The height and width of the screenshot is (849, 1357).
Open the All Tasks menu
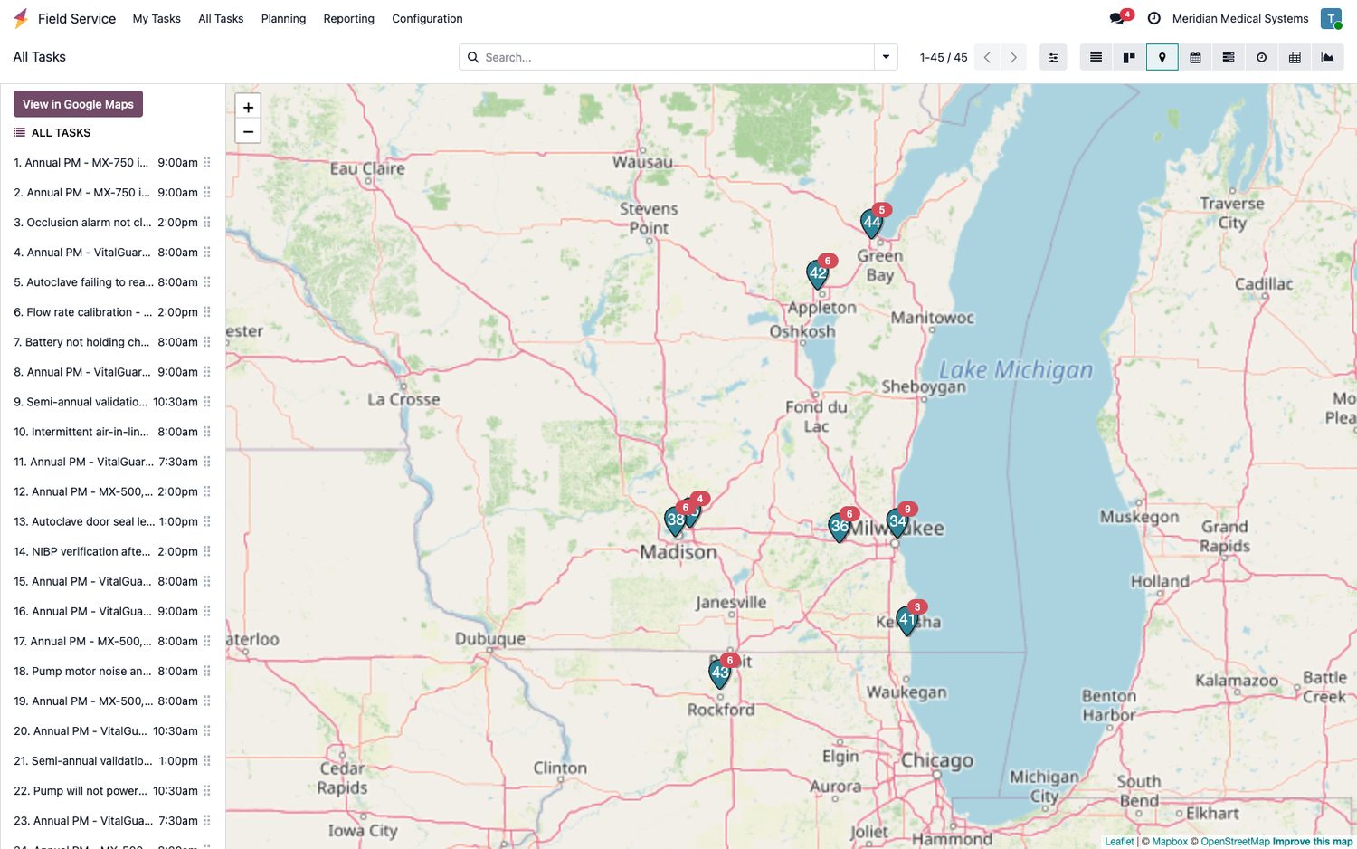(x=221, y=18)
